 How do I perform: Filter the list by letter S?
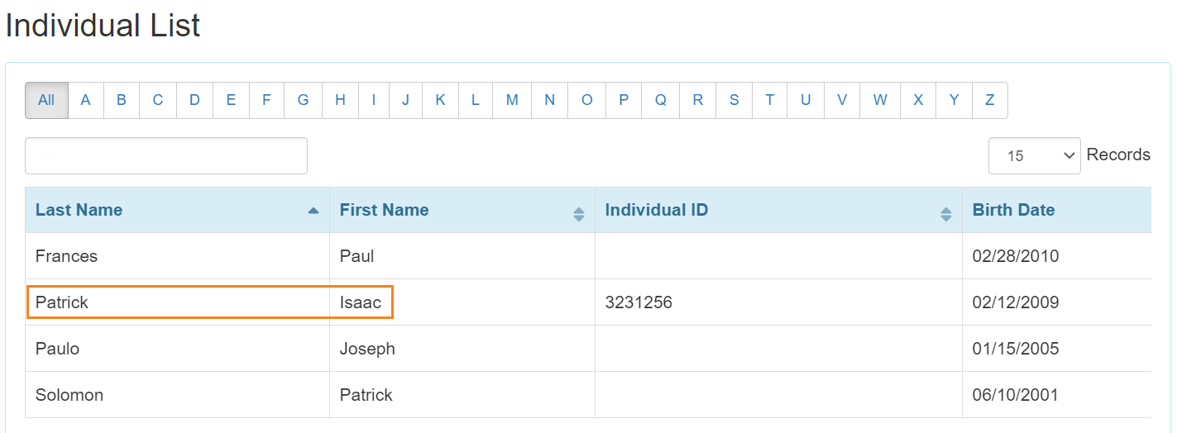[734, 100]
